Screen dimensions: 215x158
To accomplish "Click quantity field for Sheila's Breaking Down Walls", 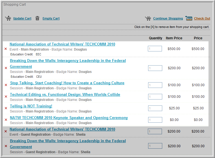I will click(155, 146).
